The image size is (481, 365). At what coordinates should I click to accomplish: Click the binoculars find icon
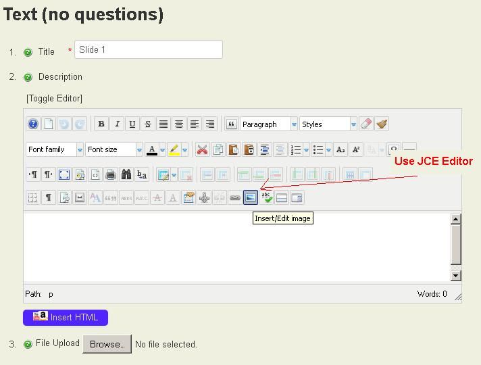[126, 175]
